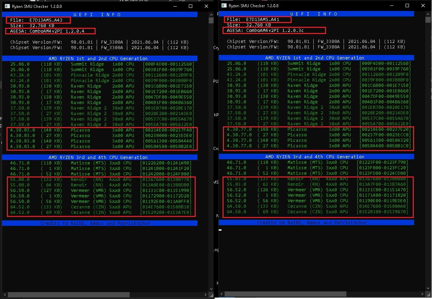Click the left window's vertical scrollbar thumb

(211, 20)
